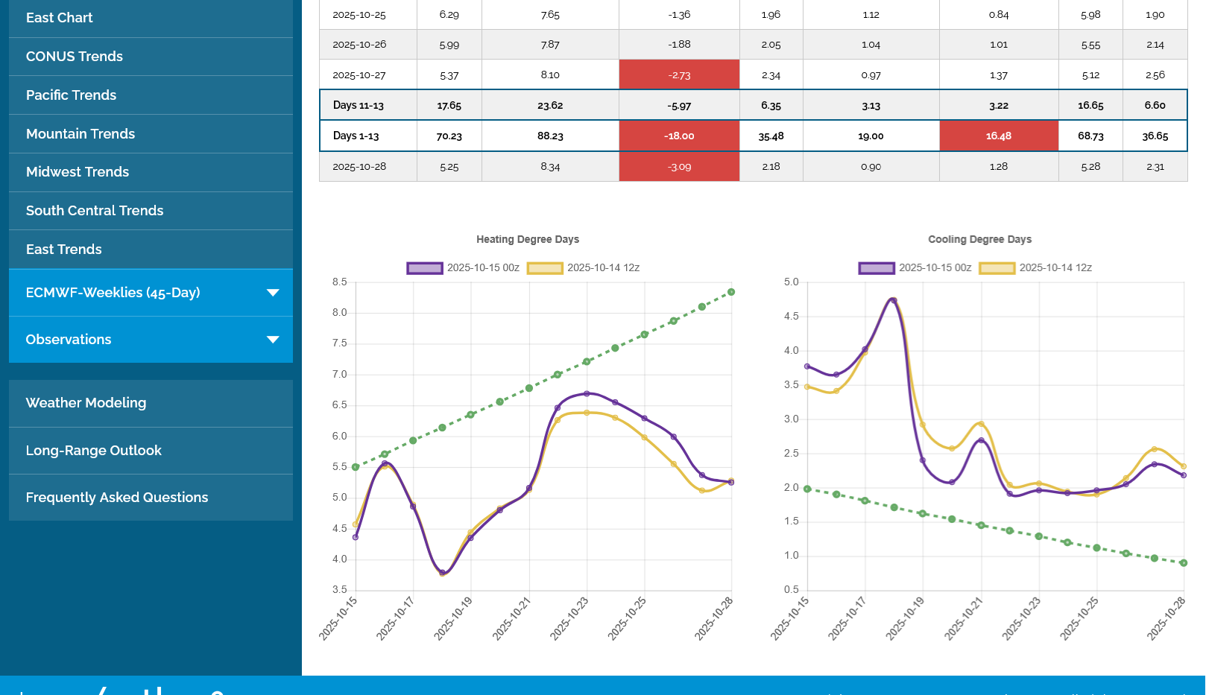The image size is (1206, 695).
Task: Click the red -18.00 cell in Days 1-13 row
Action: click(679, 136)
